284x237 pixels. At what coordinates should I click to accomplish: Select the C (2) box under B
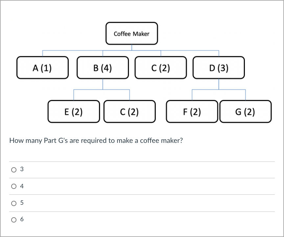pos(130,111)
